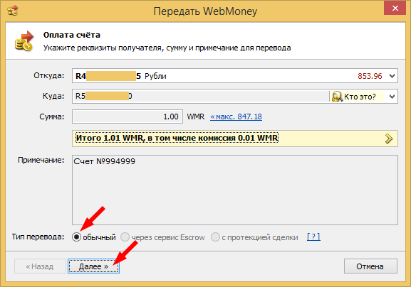Image resolution: width=411 pixels, height=287 pixels.
Task: Click the coins-with-arrow payment icon
Action: 24,41
